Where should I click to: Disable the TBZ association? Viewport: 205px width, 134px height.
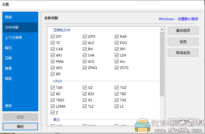pyautogui.click(x=116, y=94)
